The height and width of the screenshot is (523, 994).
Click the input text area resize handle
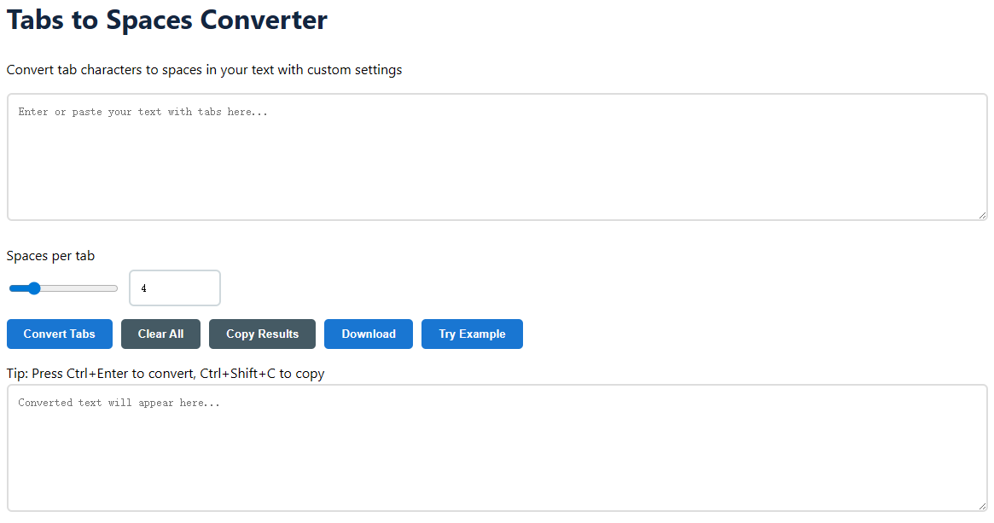tap(982, 215)
